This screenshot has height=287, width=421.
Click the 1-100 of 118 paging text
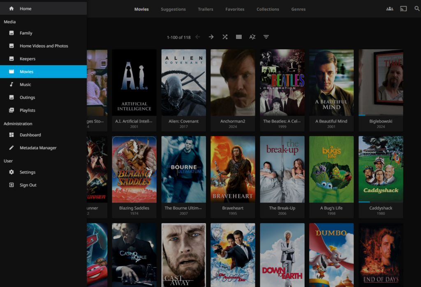point(179,37)
